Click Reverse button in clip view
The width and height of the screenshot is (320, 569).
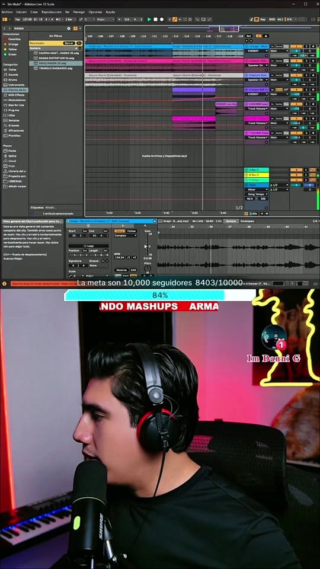(x=121, y=270)
